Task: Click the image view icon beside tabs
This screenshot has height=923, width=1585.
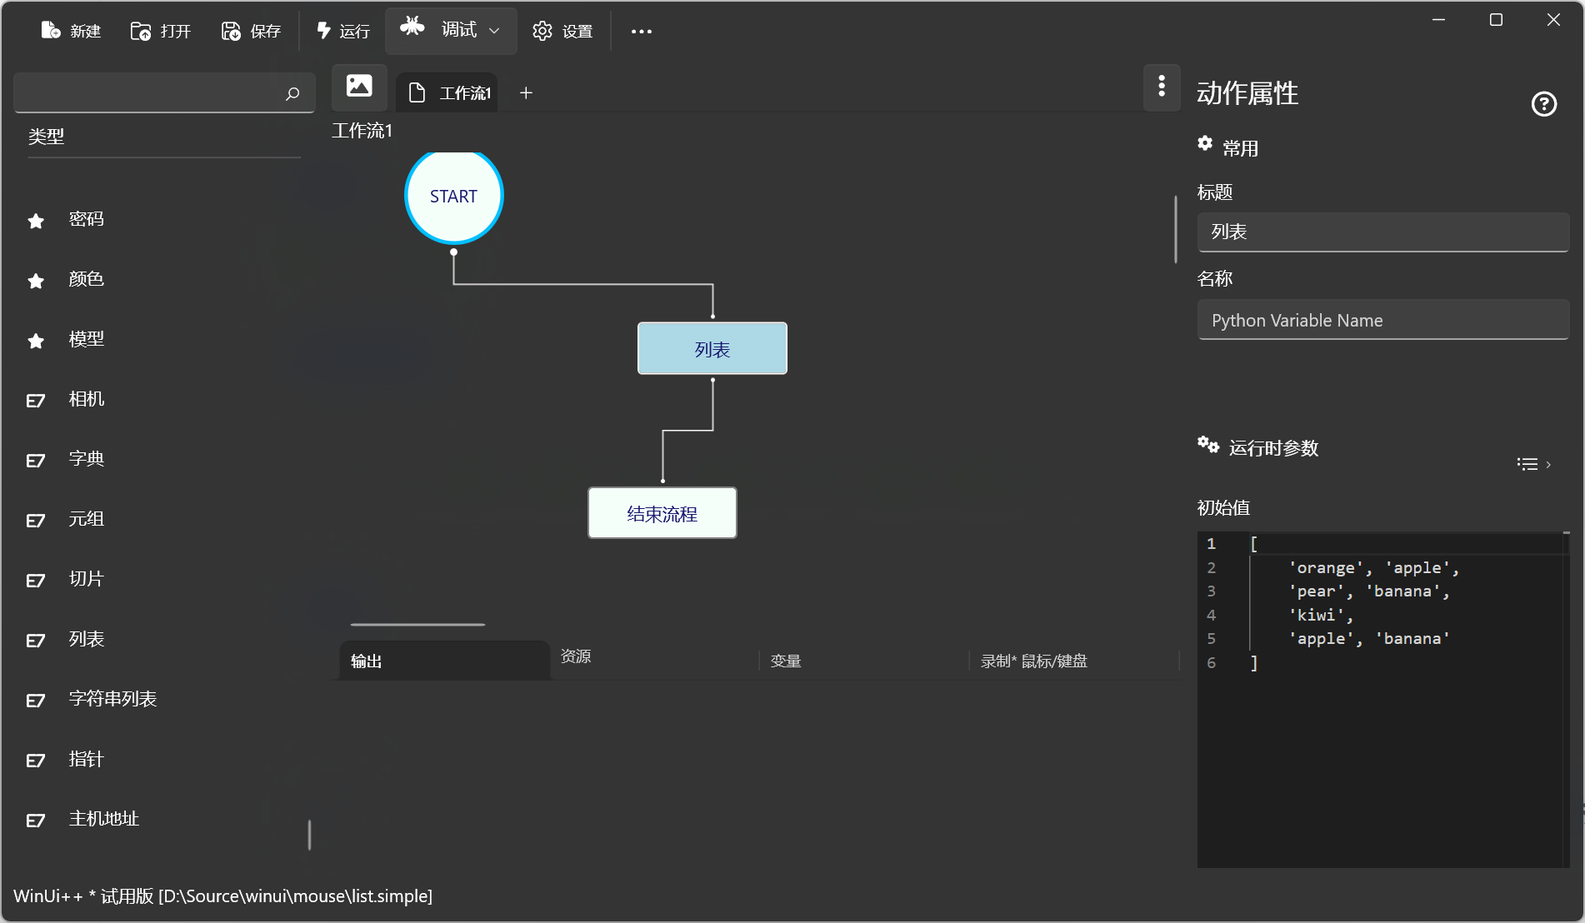Action: click(x=359, y=86)
